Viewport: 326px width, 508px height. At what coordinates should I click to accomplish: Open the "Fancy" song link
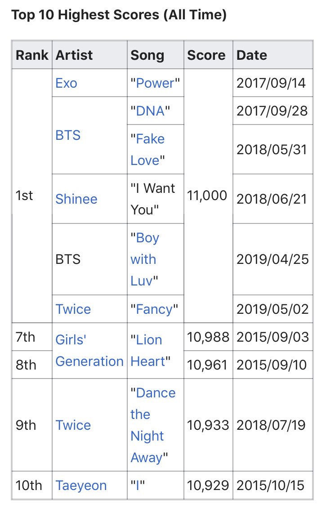click(154, 309)
